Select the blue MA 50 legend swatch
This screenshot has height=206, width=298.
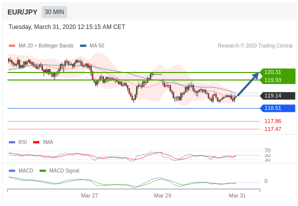click(x=83, y=46)
